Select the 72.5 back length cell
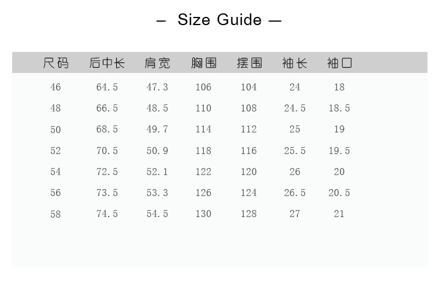 [x=107, y=172]
